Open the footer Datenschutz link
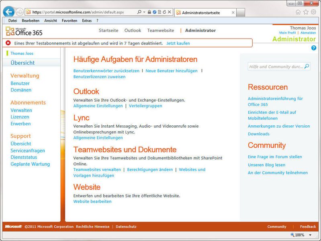 (126, 227)
